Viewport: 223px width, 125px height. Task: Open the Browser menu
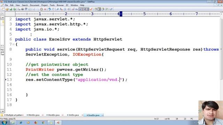coord(60,5)
